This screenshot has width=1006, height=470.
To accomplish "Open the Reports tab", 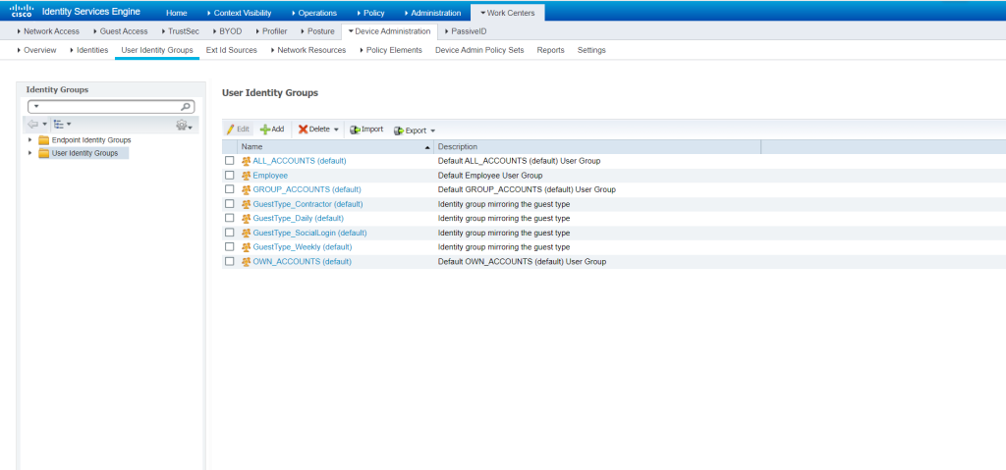I will click(x=550, y=50).
